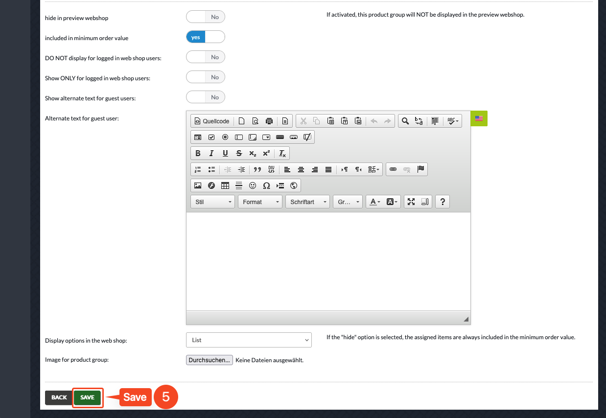Justify the text alignment

pyautogui.click(x=328, y=169)
